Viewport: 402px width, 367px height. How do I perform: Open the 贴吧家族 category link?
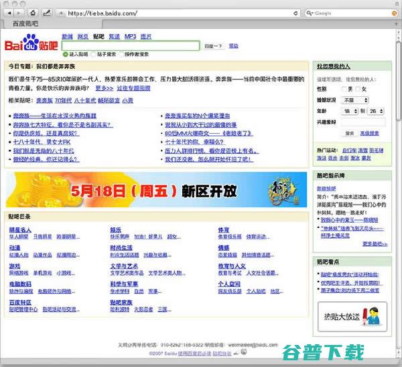[x=121, y=303]
